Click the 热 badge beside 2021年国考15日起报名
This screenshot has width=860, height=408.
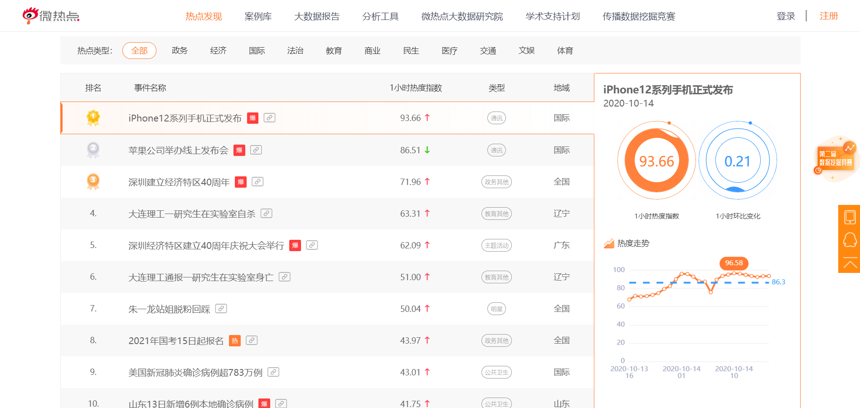[235, 340]
